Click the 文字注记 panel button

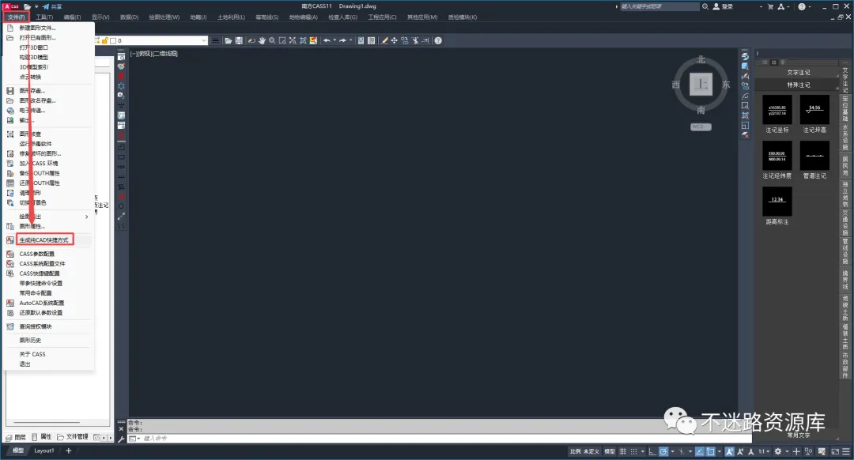[798, 73]
